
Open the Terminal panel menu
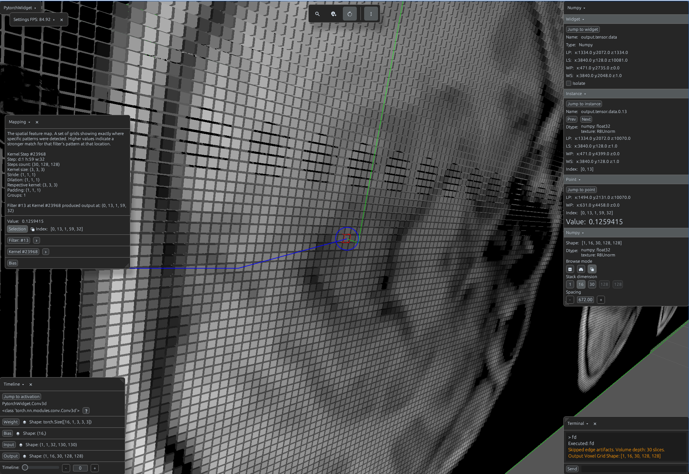pos(578,423)
